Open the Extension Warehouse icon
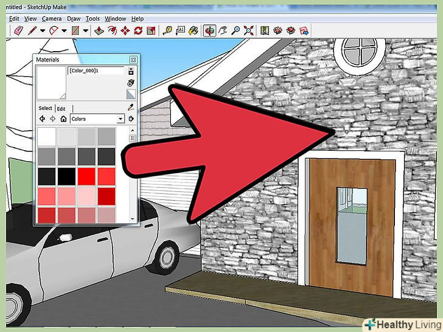 click(291, 30)
